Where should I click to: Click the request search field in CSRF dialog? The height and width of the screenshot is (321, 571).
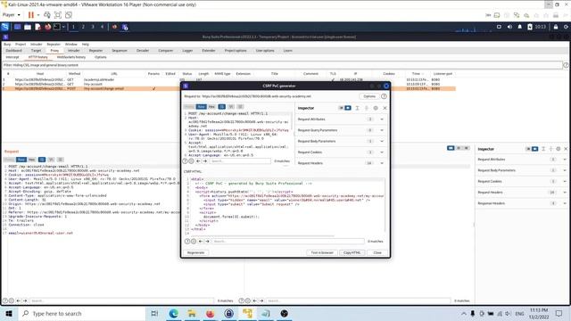point(240,160)
